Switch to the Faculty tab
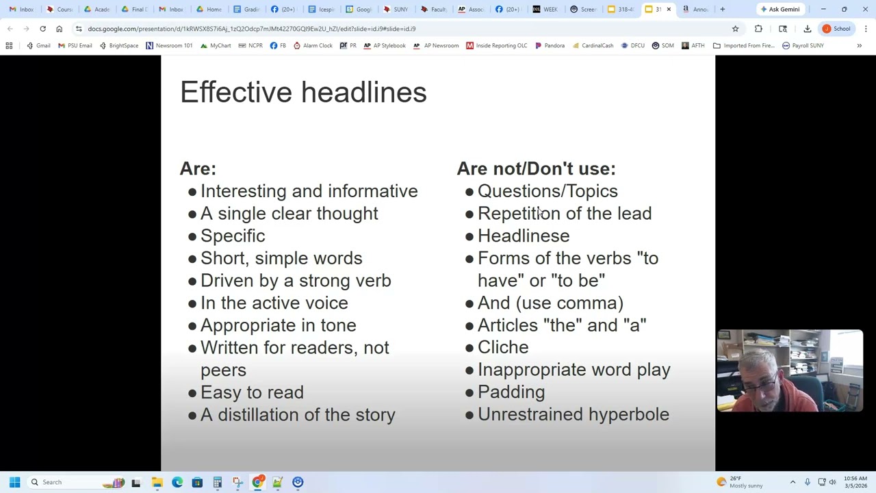876x493 pixels. 433,9
